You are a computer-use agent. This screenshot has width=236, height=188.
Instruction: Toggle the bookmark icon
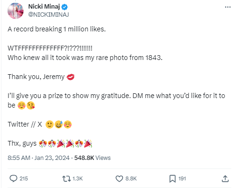172,178
